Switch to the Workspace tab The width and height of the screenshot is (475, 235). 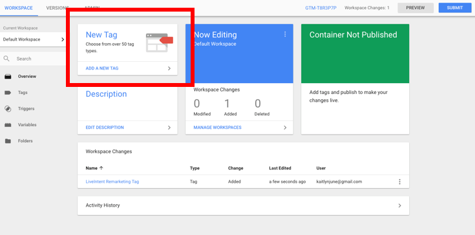pos(19,8)
